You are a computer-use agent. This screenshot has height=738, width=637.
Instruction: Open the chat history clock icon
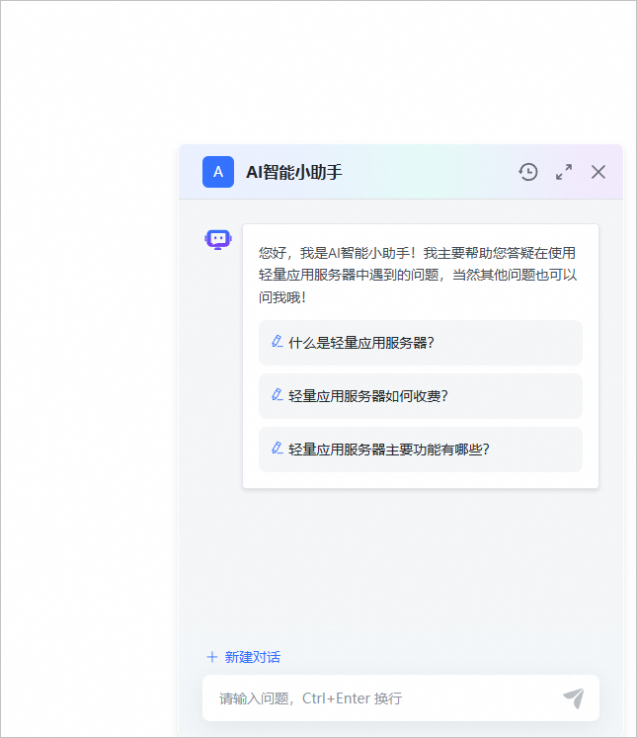[528, 172]
